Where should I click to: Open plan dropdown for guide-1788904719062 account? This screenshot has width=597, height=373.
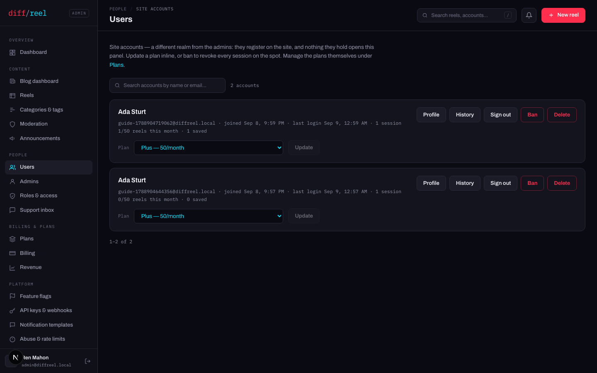[x=209, y=148]
